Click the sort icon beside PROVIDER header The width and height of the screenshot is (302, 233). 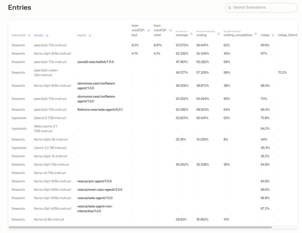(x=29, y=35)
